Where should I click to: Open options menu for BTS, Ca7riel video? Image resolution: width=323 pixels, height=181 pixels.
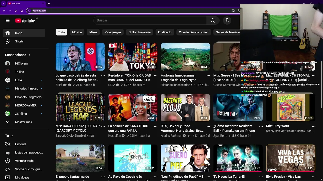(x=208, y=126)
